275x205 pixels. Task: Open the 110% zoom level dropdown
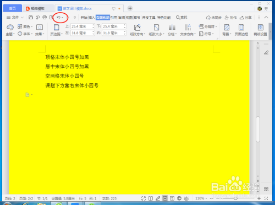coord(206,198)
